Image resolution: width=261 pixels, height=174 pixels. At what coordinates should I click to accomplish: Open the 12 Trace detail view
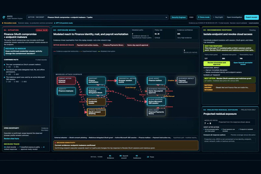(x=150, y=157)
